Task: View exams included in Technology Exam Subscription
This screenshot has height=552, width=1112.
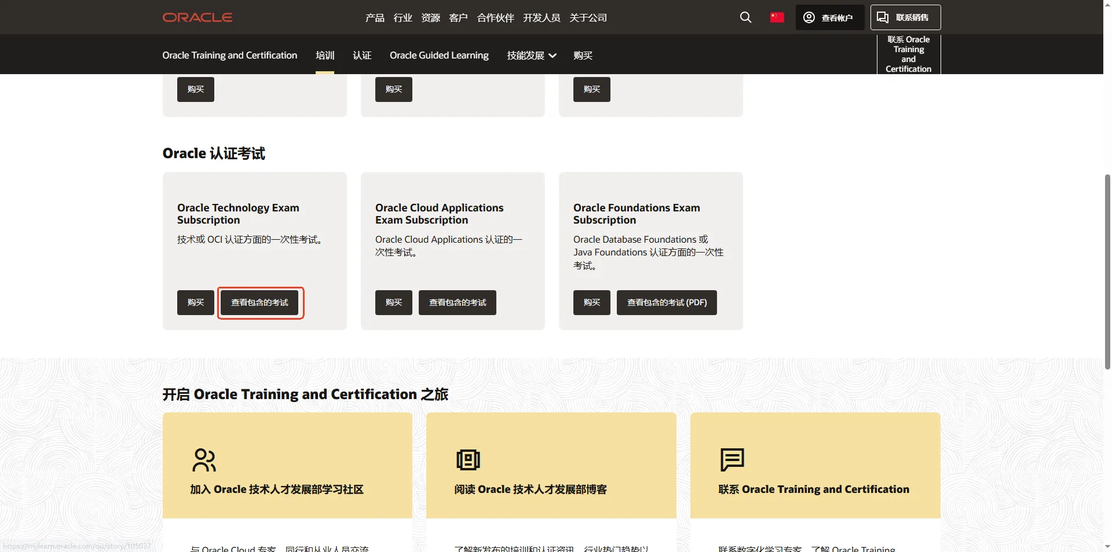Action: [259, 302]
